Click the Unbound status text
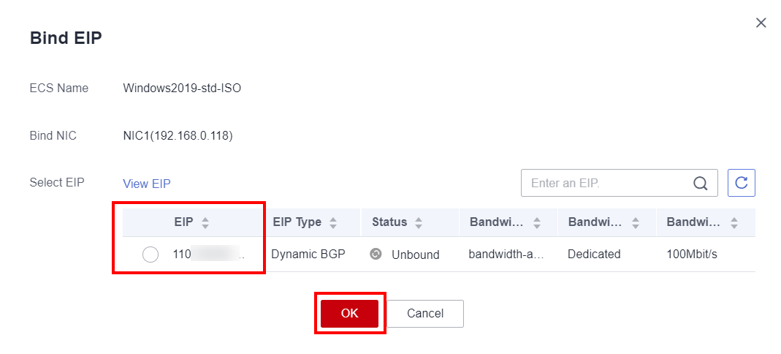Viewport: 781px width, 354px height. click(415, 255)
